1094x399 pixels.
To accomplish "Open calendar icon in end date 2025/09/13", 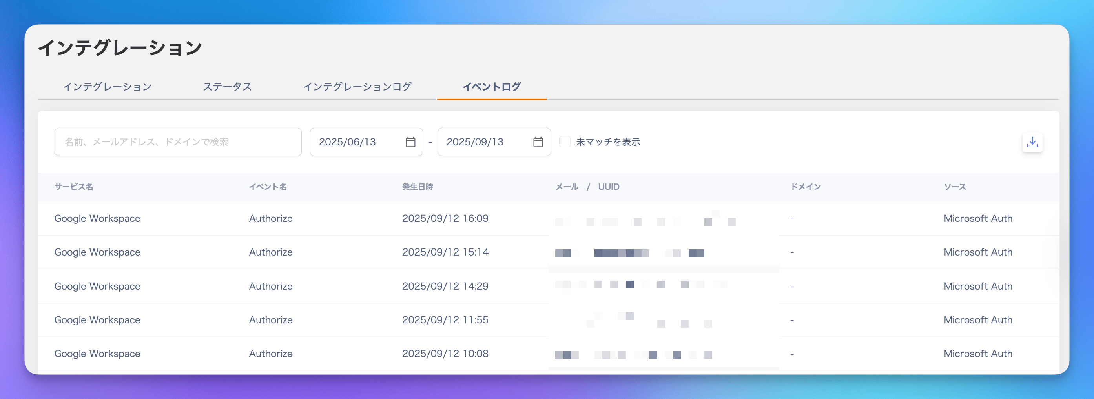I will 538,142.
